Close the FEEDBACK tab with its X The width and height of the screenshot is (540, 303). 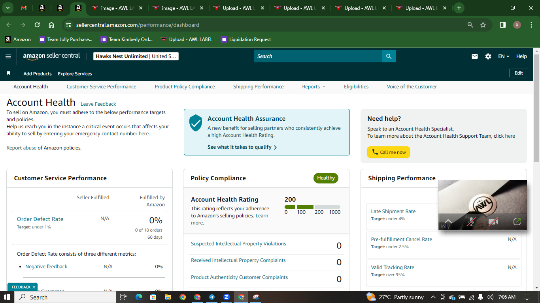click(34, 287)
